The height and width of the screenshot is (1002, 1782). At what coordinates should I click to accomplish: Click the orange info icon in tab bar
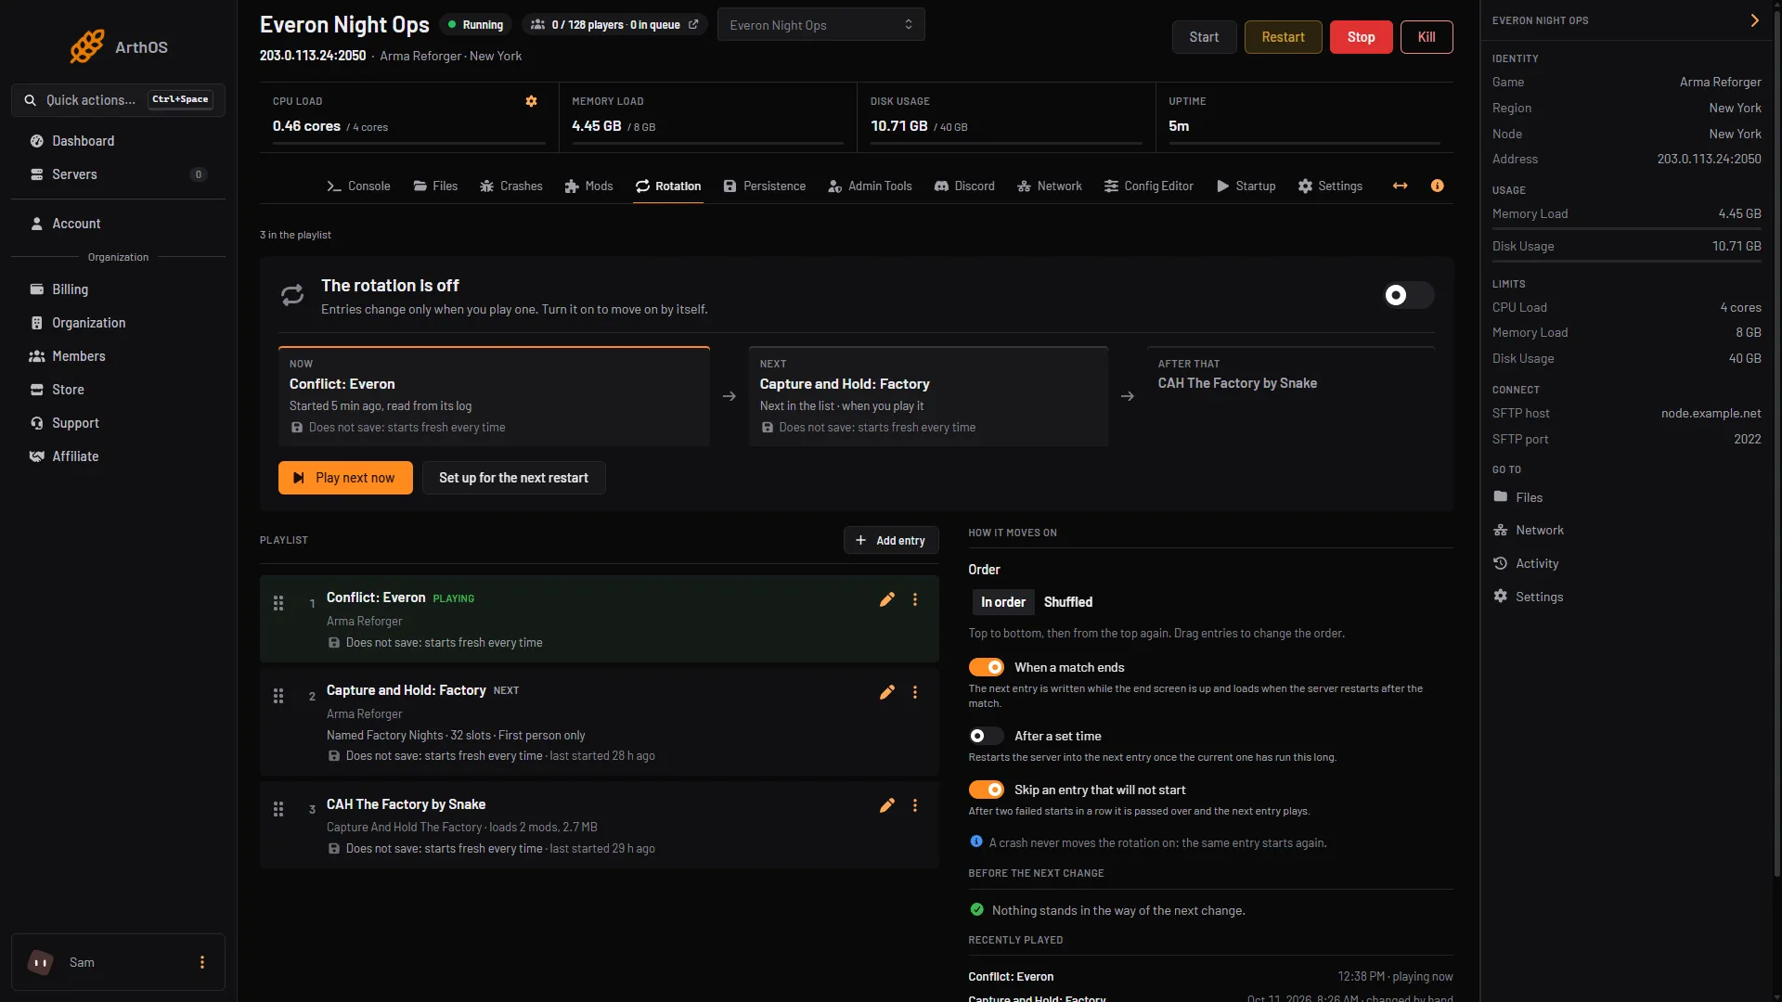click(x=1438, y=186)
